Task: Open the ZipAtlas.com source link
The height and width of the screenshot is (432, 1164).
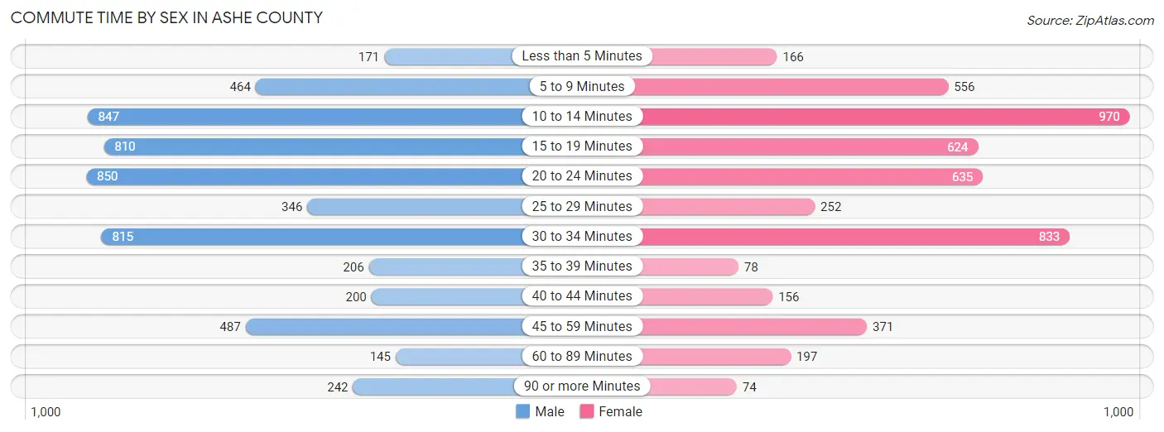Action: (x=1089, y=21)
